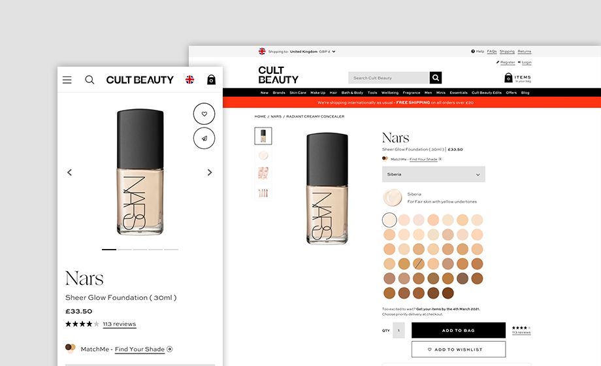Click the Men menu item
Screen dimensions: 601x366
[428, 92]
